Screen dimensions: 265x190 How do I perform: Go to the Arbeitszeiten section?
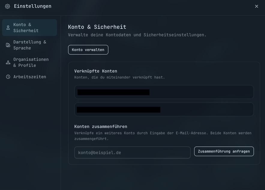[30, 77]
